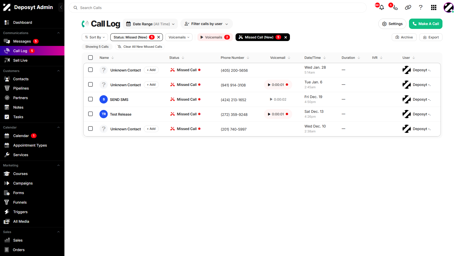Image resolution: width=460 pixels, height=256 pixels.
Task: Select all calls with header checkbox
Action: coord(90,58)
